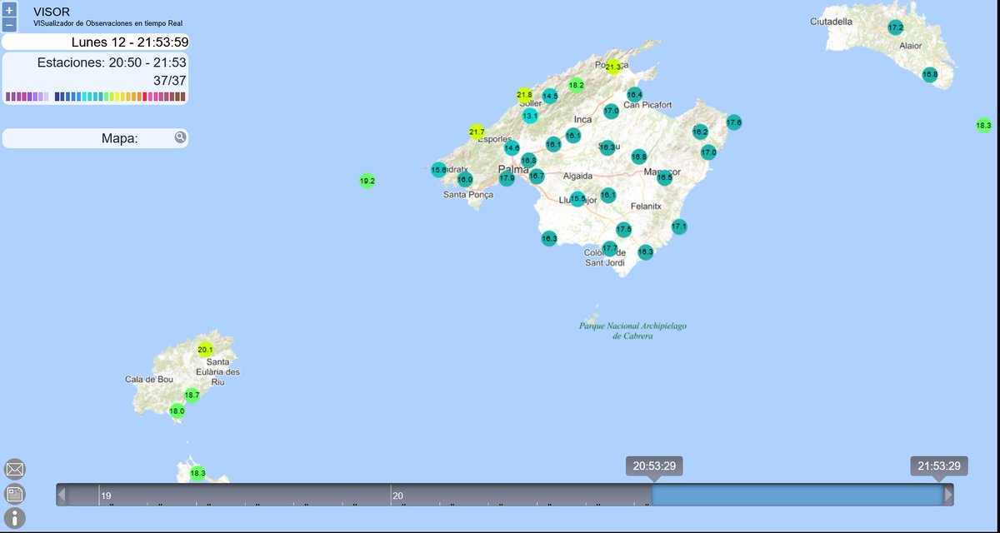Screen dimensions: 1000x533
Task: Select the 19.2 offshore station marker
Action: pyautogui.click(x=367, y=181)
